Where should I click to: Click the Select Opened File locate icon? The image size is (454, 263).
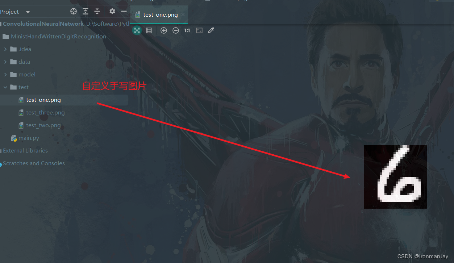pos(74,11)
